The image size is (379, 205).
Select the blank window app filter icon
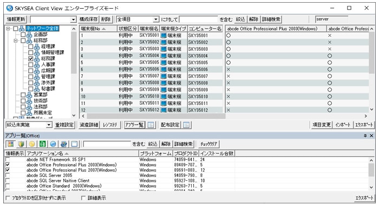75,144
